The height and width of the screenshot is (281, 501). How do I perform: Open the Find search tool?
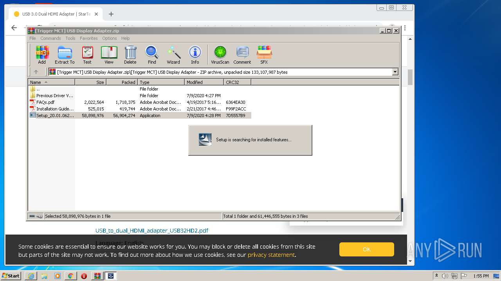click(152, 55)
